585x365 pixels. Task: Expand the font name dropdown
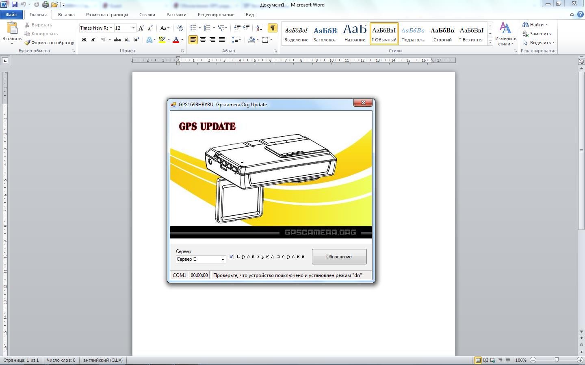pyautogui.click(x=111, y=28)
